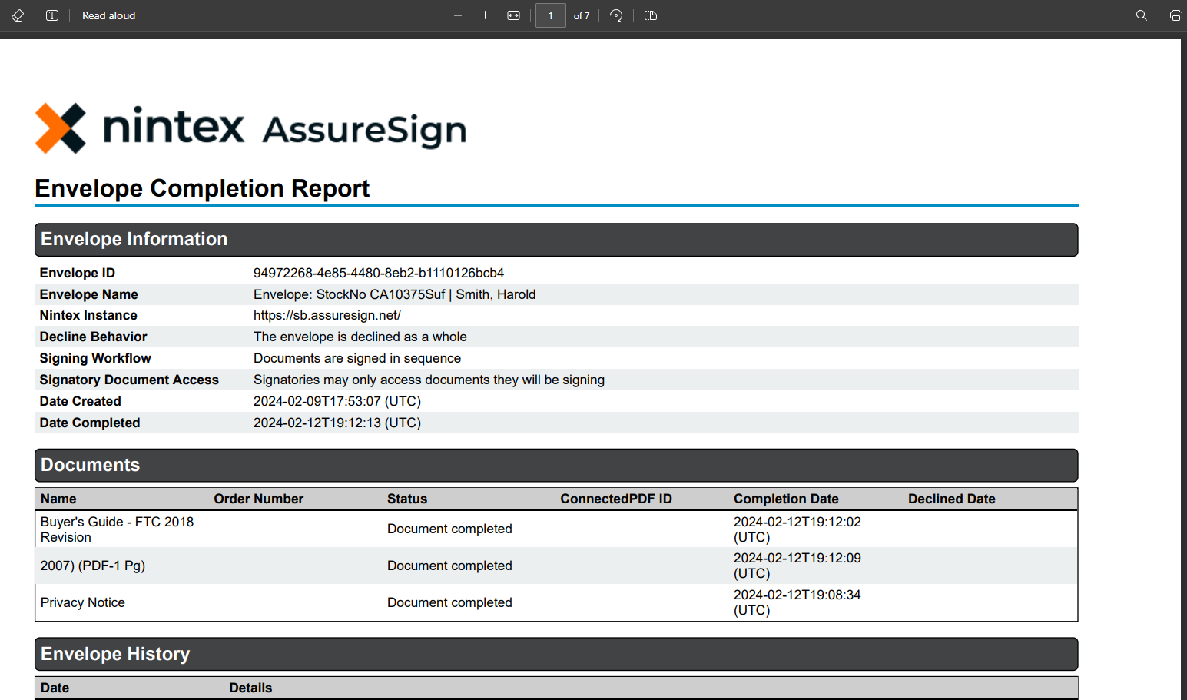Click the 'Documents' section header
This screenshot has width=1187, height=700.
[x=556, y=466]
